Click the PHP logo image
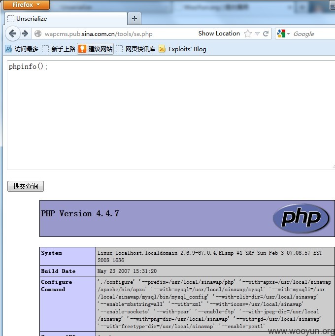This screenshot has height=336, width=335. [x=301, y=218]
